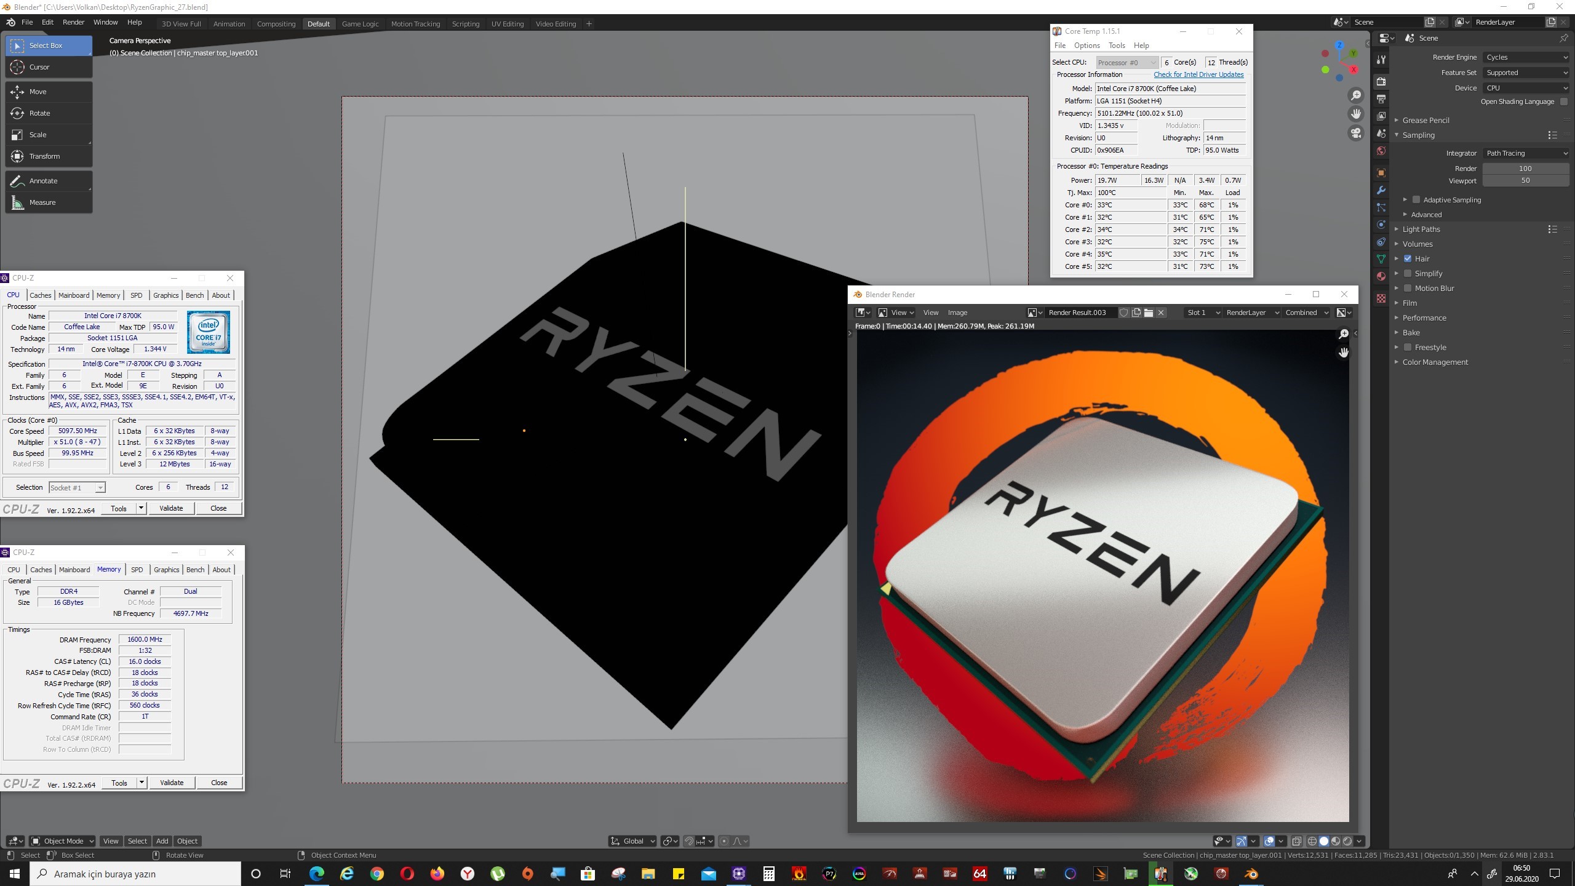Activate the Move tool

49,92
